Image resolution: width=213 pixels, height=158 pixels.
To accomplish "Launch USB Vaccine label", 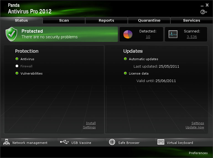I will 81,143.
